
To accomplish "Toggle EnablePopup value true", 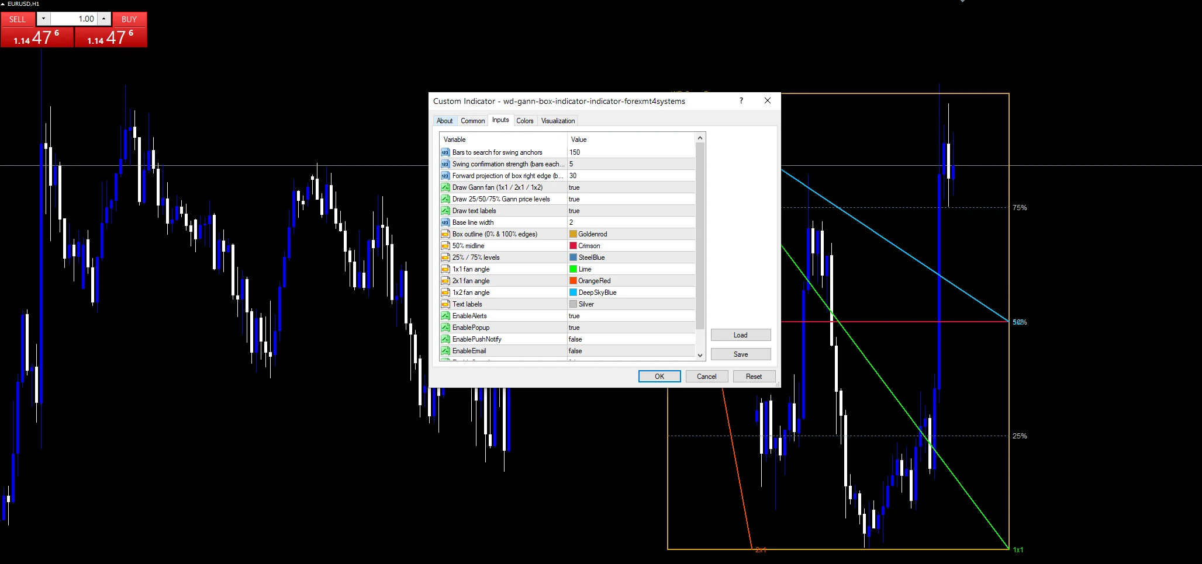I will (631, 328).
